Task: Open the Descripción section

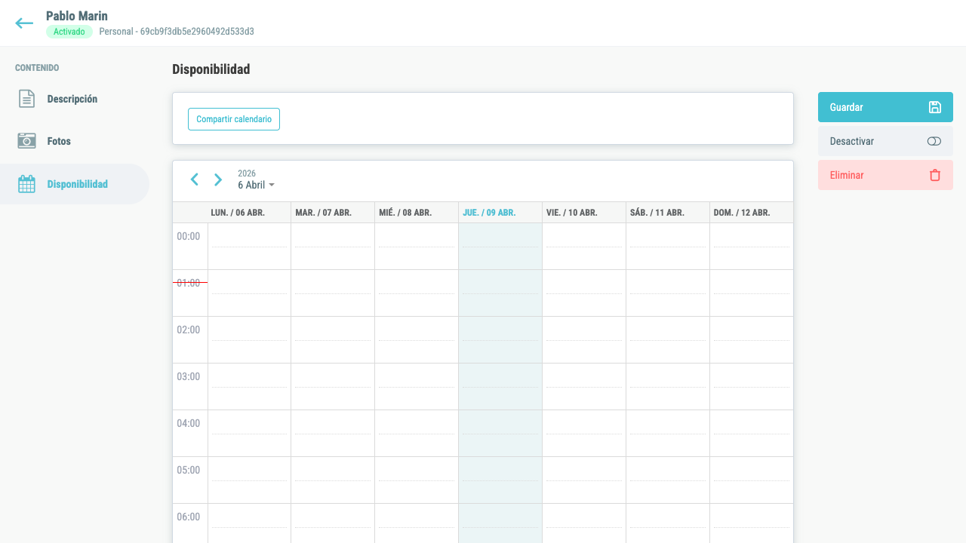Action: point(75,99)
